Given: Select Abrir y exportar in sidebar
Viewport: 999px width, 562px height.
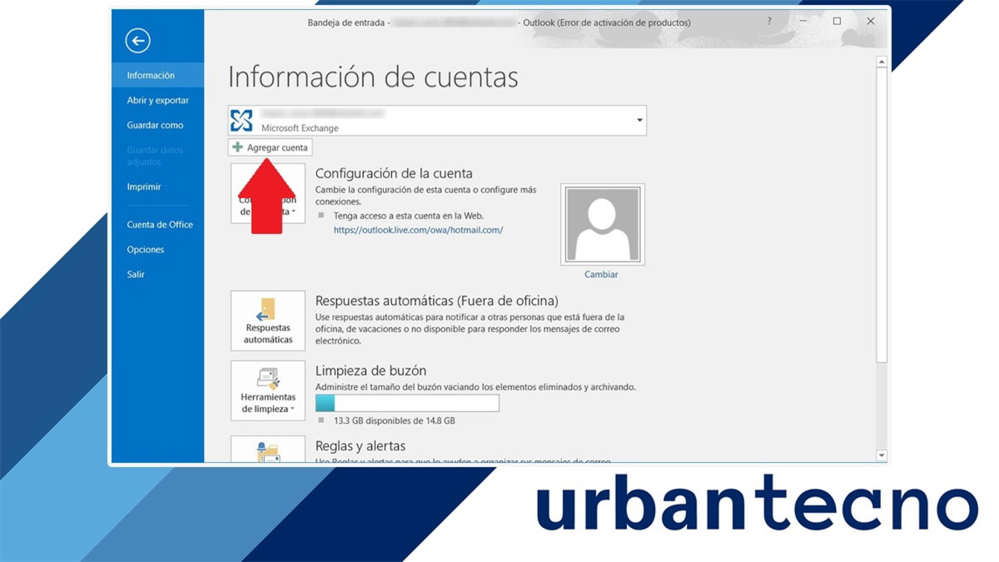Looking at the screenshot, I should (x=158, y=100).
